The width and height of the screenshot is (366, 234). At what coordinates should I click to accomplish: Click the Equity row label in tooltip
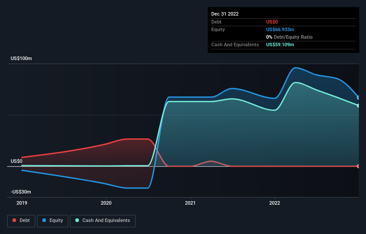tap(218, 29)
